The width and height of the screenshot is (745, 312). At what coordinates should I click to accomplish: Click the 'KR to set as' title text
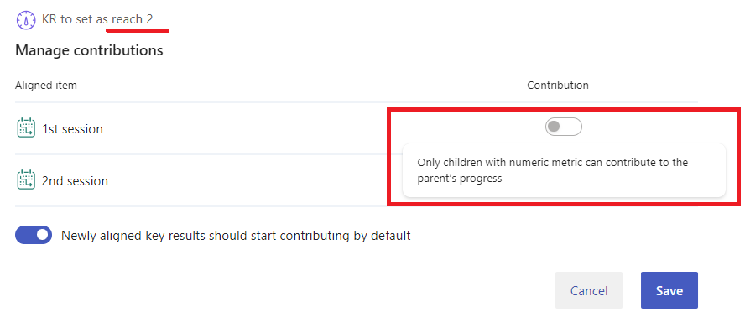[x=75, y=19]
